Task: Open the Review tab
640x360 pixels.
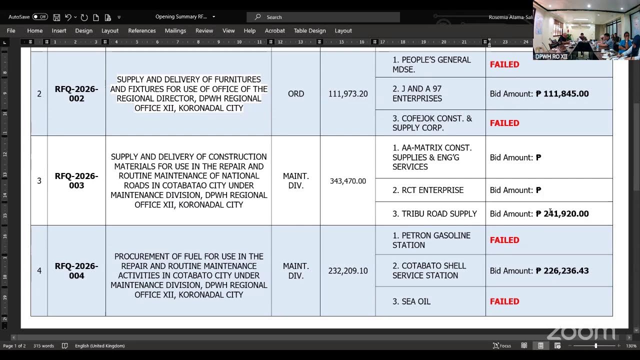Action: coord(204,30)
